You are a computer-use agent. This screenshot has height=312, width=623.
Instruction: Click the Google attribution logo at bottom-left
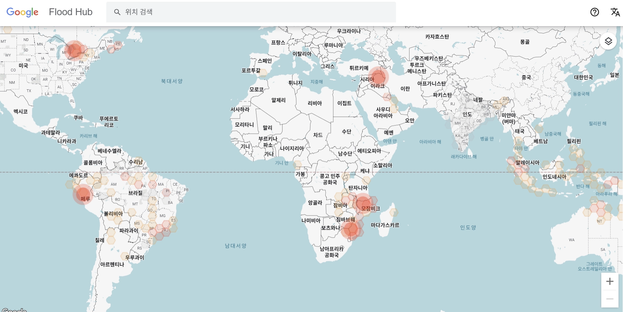(x=14, y=310)
